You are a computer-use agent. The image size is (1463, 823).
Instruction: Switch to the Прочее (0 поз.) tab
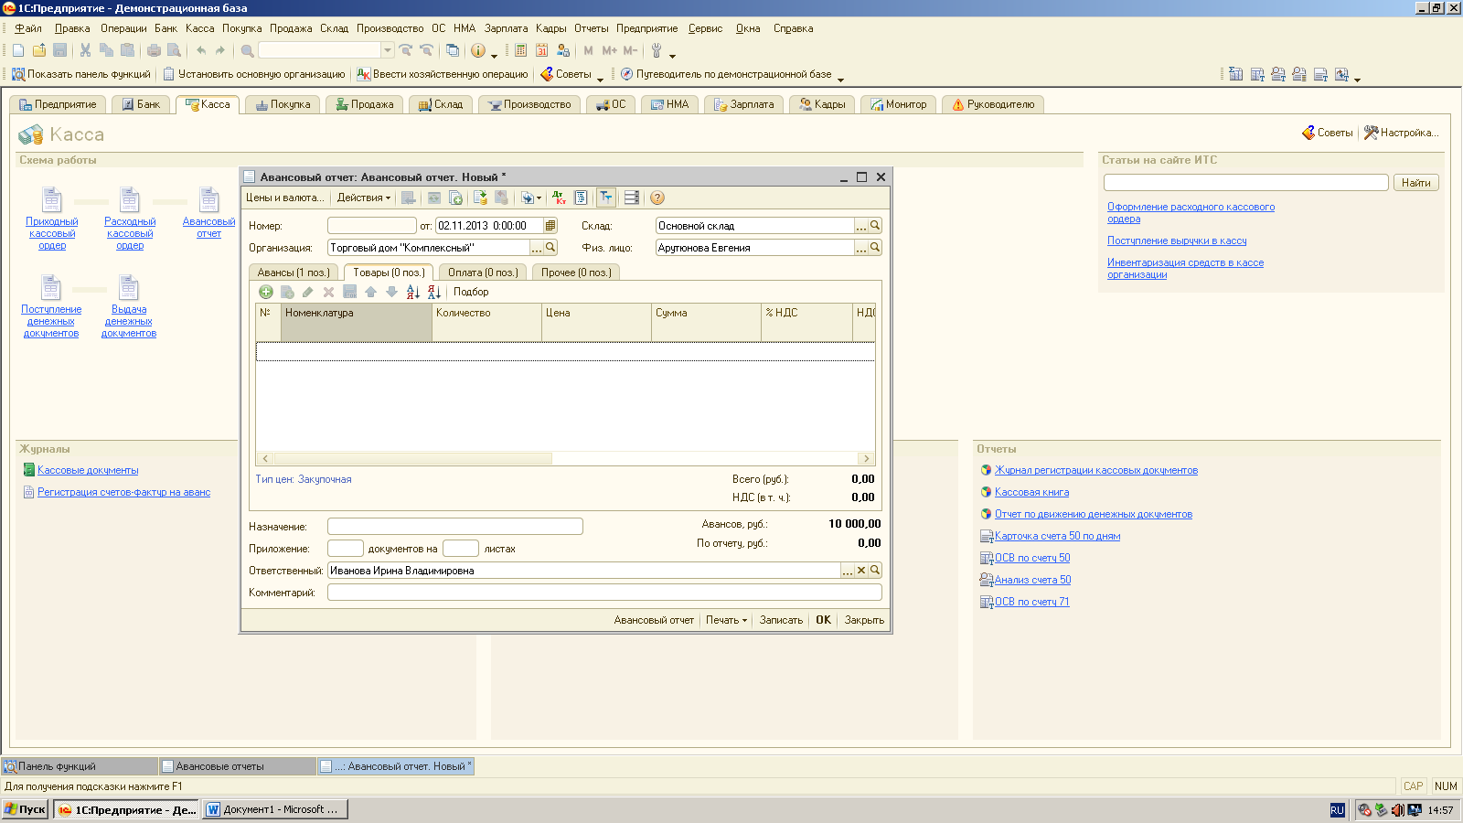[x=576, y=273]
